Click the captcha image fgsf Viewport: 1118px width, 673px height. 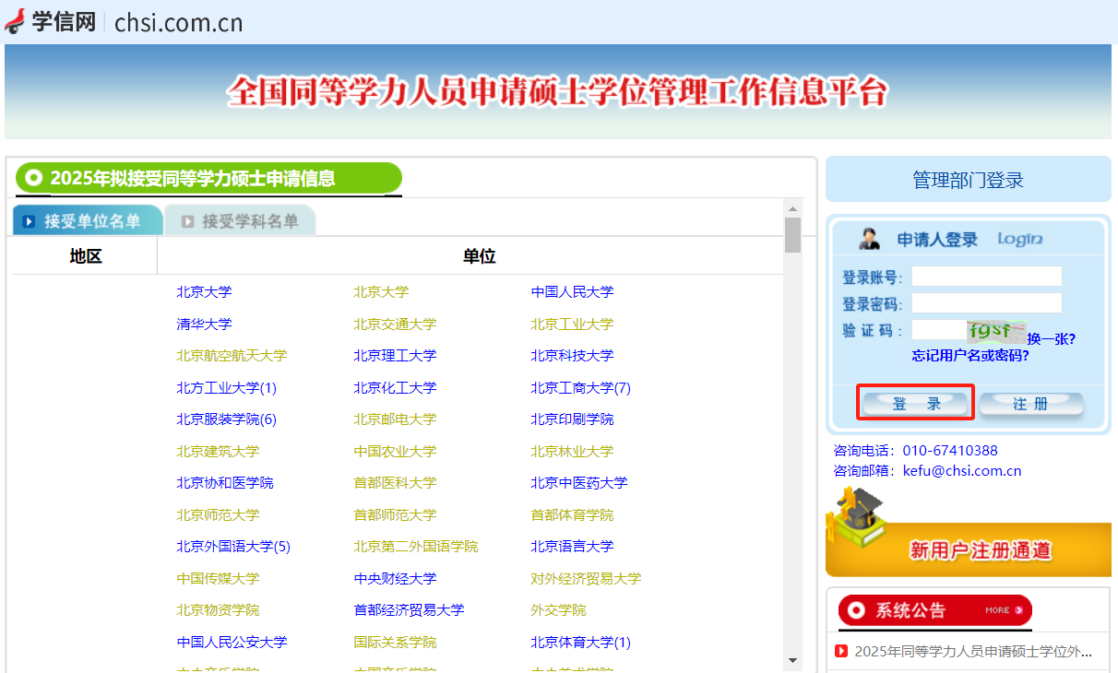996,330
